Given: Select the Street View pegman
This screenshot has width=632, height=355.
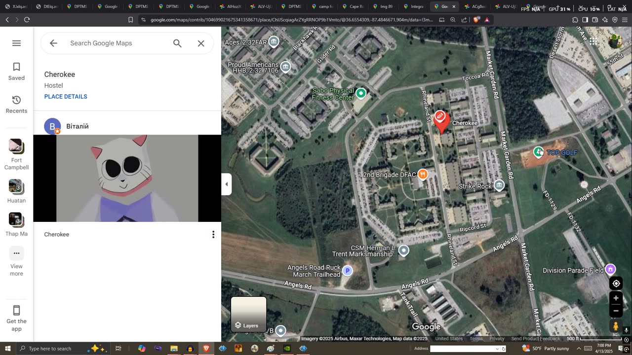Looking at the screenshot, I should 616,326.
